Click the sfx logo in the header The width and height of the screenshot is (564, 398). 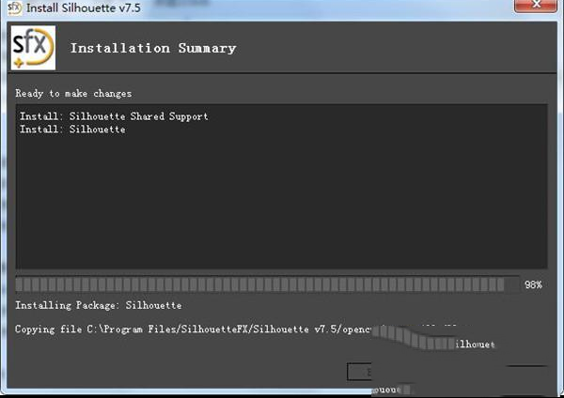click(x=33, y=48)
